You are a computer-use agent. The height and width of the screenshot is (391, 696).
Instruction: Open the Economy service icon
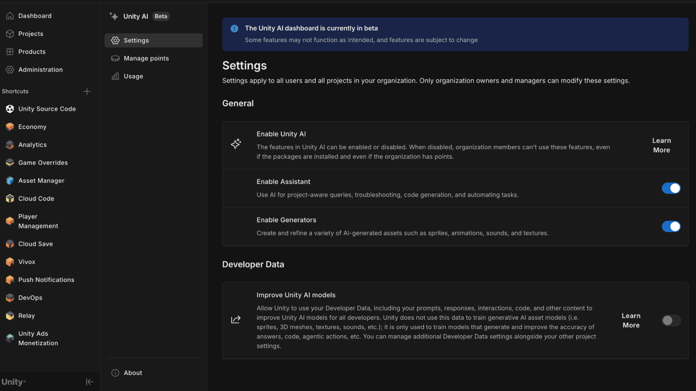(x=10, y=126)
